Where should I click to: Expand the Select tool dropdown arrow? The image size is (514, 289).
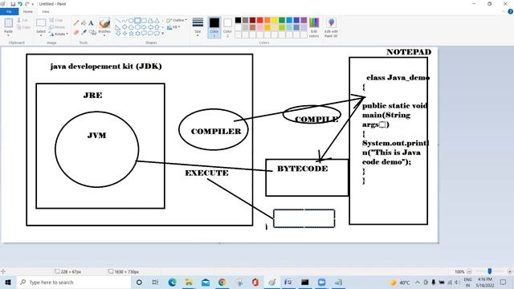tap(41, 35)
